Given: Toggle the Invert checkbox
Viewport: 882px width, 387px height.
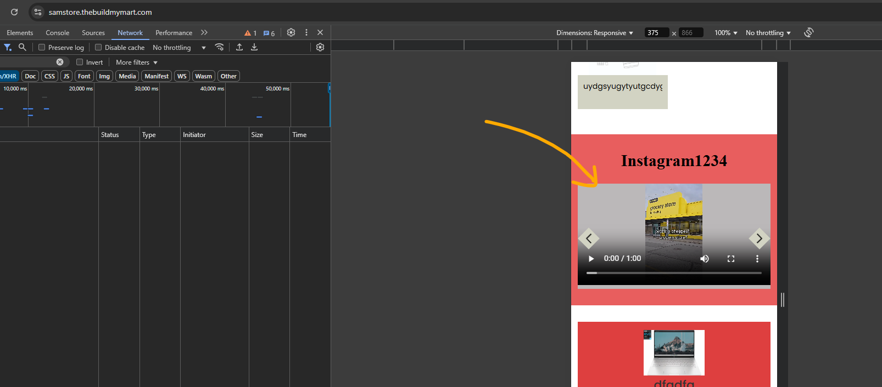Looking at the screenshot, I should click(x=80, y=62).
